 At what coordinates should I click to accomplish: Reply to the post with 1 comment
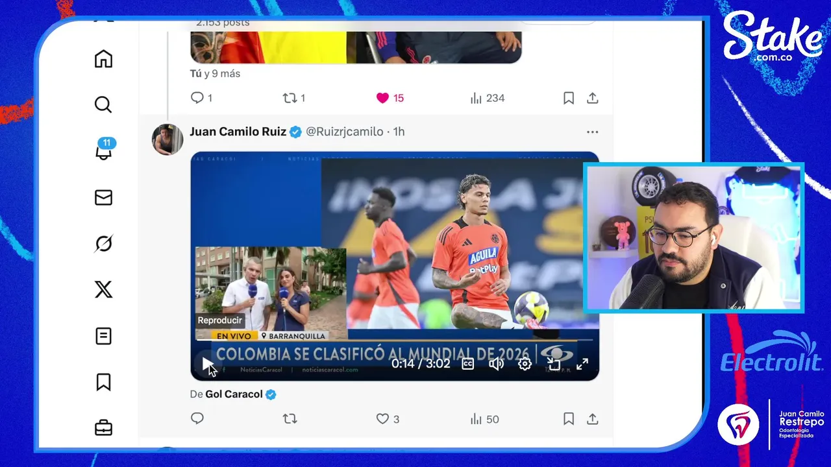201,98
